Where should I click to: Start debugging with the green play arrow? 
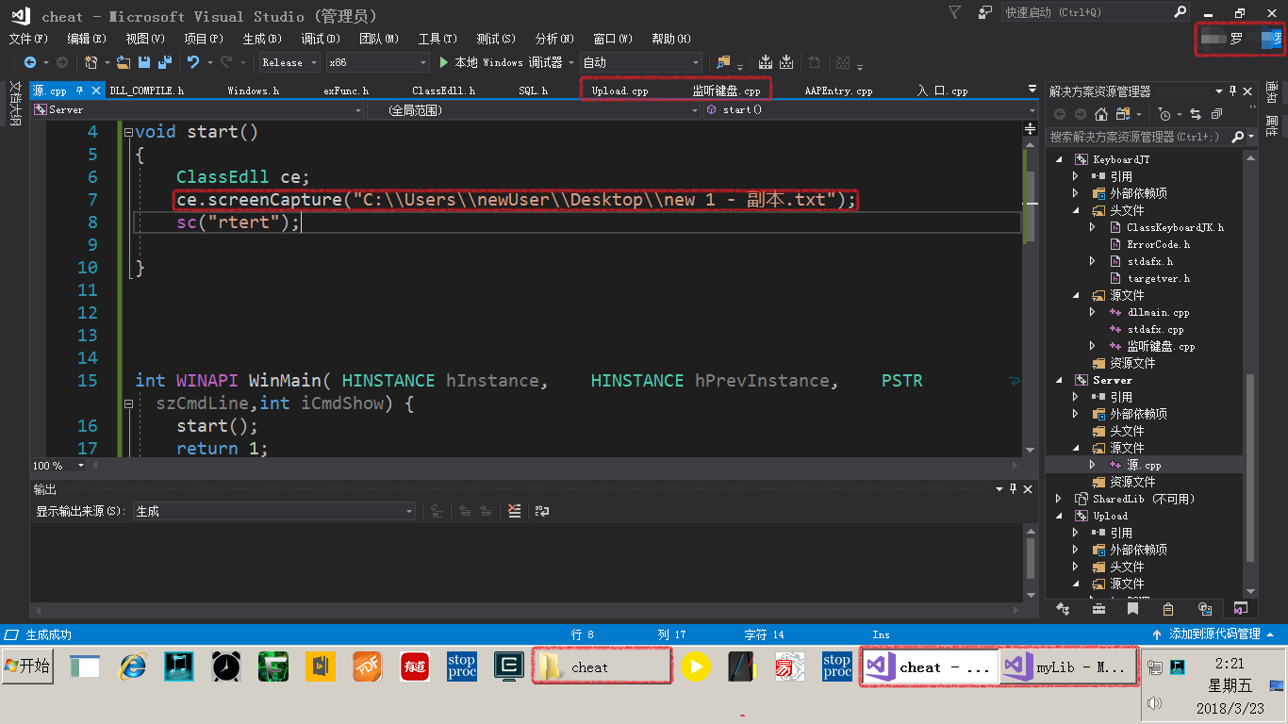coord(445,62)
